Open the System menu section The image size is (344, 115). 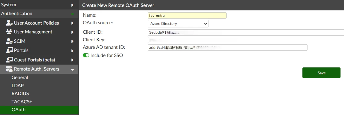(x=39, y=5)
